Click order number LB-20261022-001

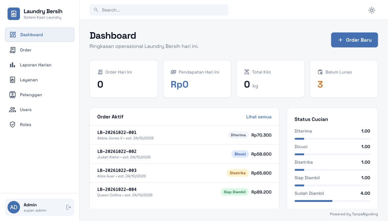pos(117,132)
